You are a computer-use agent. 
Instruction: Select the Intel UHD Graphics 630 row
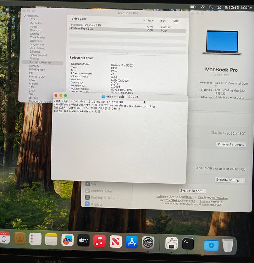[128, 26]
